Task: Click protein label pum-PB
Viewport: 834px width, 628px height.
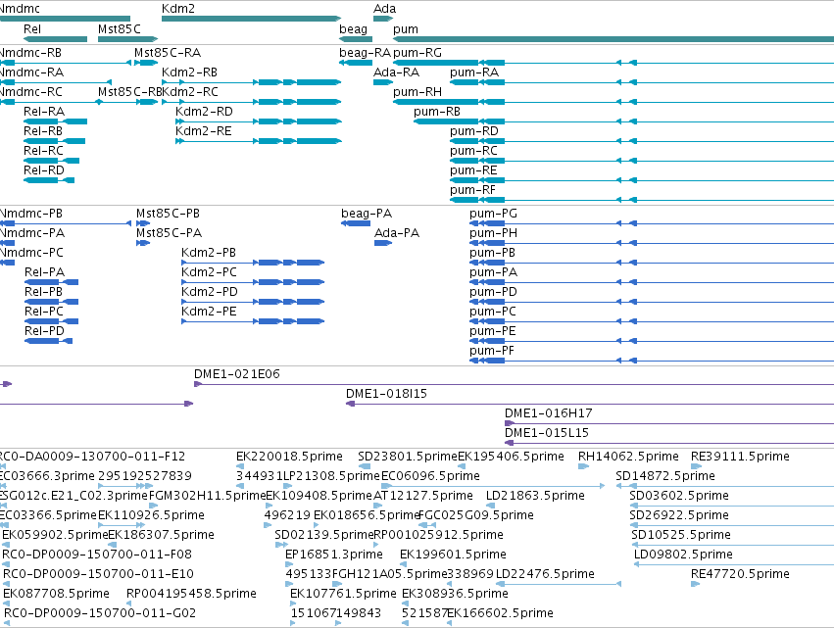Action: pos(493,253)
